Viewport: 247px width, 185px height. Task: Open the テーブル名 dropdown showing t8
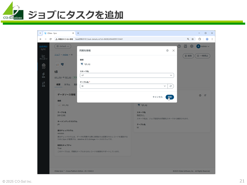124,86
